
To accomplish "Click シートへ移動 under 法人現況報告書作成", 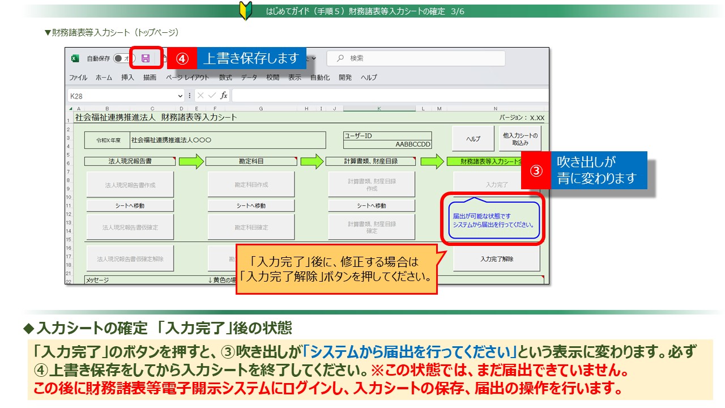I will tap(130, 206).
